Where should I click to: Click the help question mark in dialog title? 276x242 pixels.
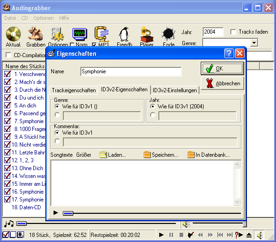click(x=229, y=53)
